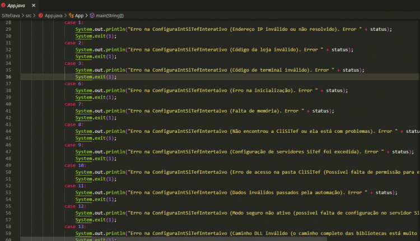Click 'case 3:' label text
Screen dimensions: 420x241
tap(74, 63)
